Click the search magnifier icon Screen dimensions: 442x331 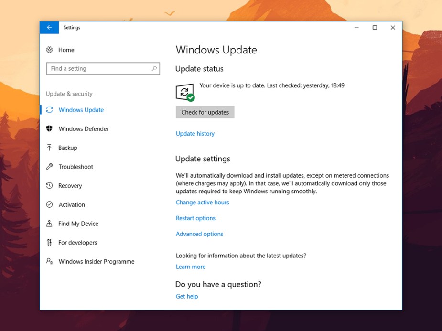[x=154, y=69]
